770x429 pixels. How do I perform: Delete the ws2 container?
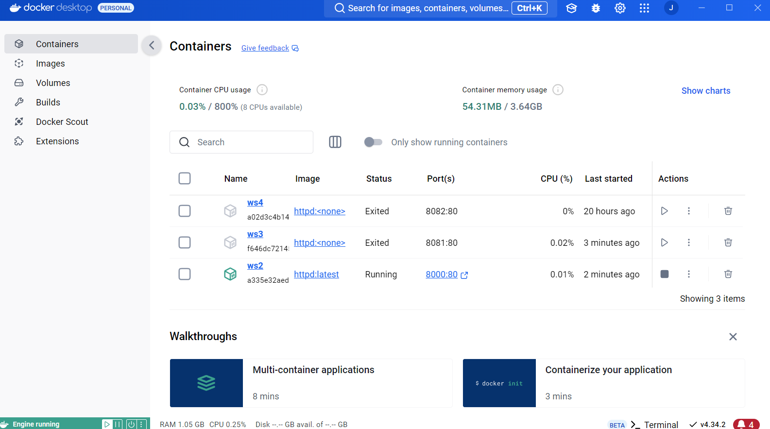[728, 274]
